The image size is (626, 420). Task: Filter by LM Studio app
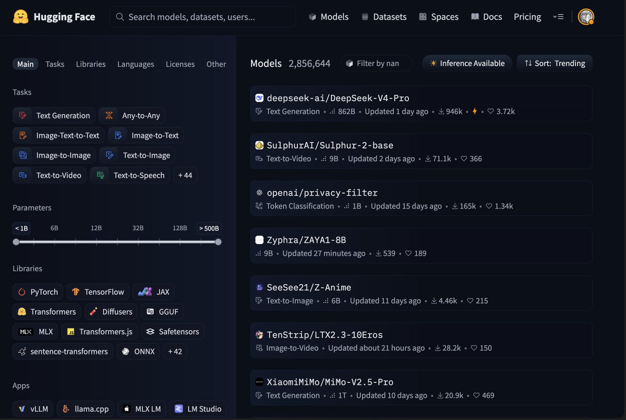pyautogui.click(x=198, y=409)
